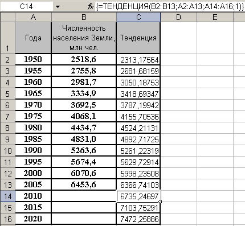
Task: Select cell with year 2020
Action: (x=33, y=219)
